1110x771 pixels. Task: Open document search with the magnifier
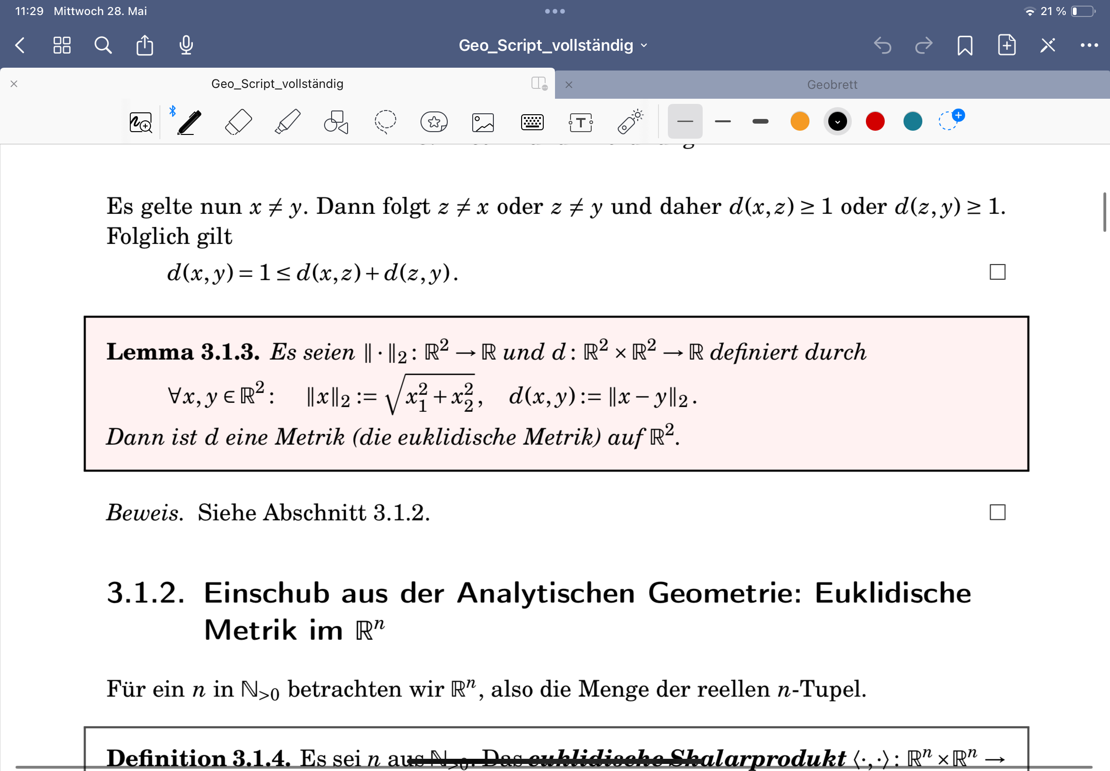103,46
